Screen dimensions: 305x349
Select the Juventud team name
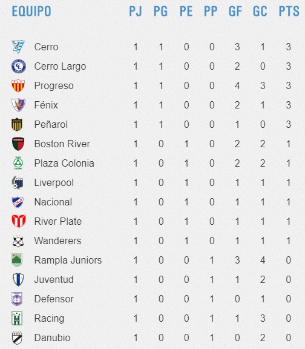54,279
